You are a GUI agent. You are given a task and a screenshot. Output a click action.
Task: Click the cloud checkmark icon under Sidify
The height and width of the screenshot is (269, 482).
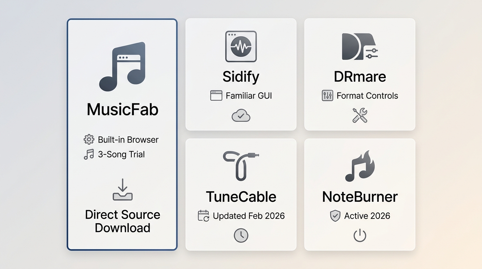[241, 115]
